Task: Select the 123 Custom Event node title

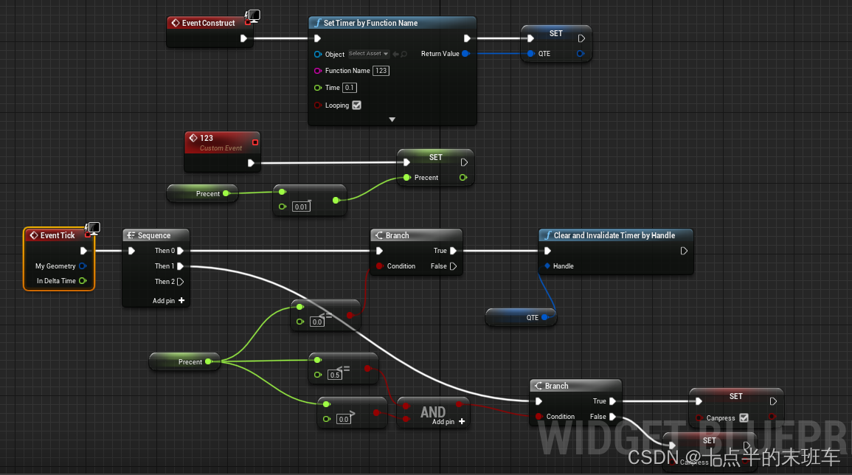Action: pos(208,138)
